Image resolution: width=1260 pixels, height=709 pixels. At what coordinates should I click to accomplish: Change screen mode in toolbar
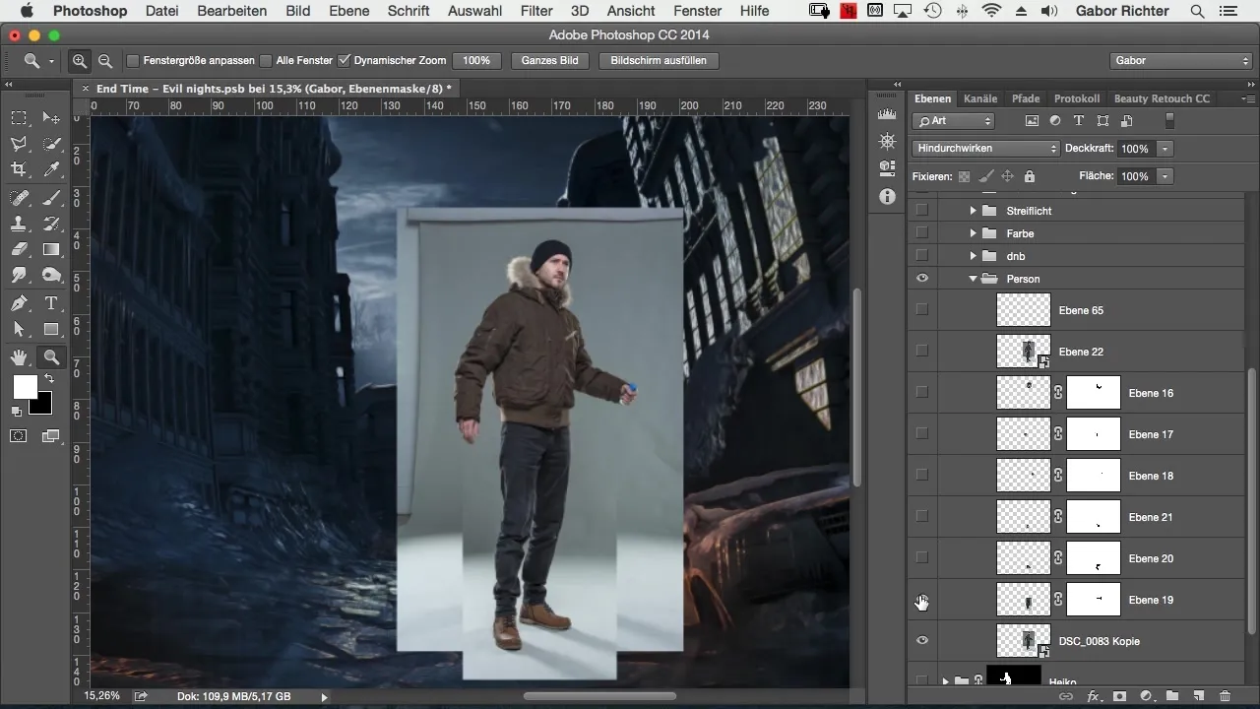52,435
